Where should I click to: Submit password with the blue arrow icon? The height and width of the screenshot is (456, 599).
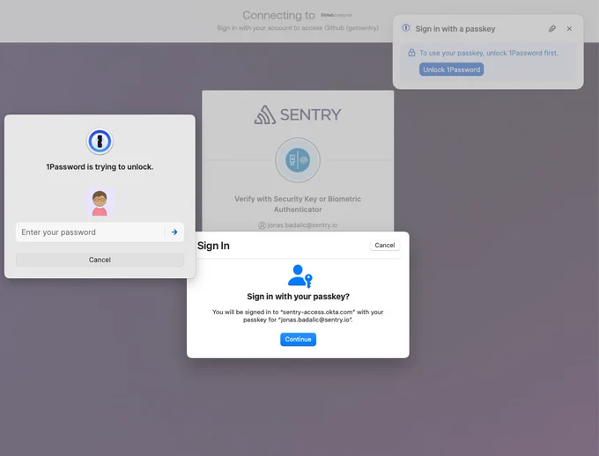click(174, 232)
